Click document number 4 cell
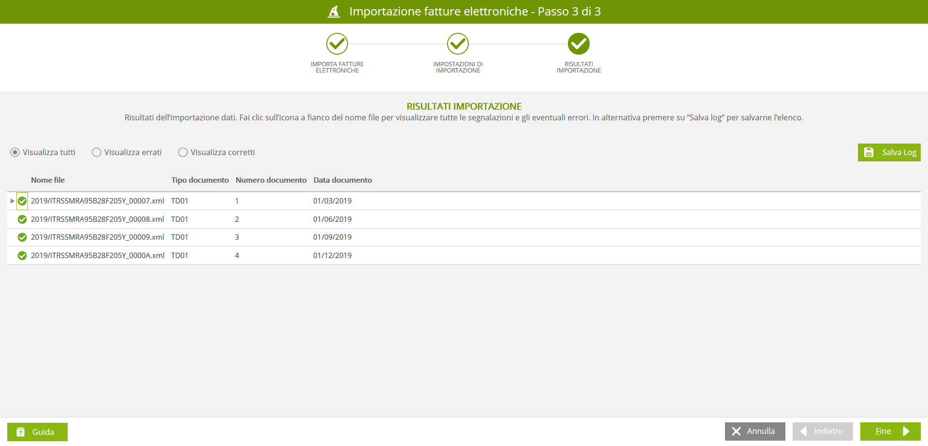Screen dimensions: 928x446 237,256
